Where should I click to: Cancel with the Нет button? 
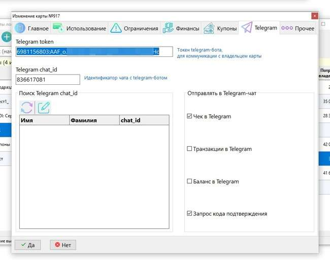[62, 245]
